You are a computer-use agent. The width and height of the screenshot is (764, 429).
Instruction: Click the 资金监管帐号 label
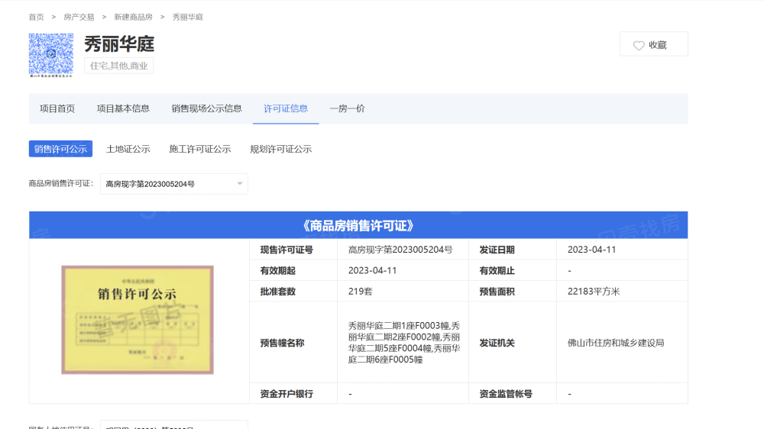click(x=506, y=394)
